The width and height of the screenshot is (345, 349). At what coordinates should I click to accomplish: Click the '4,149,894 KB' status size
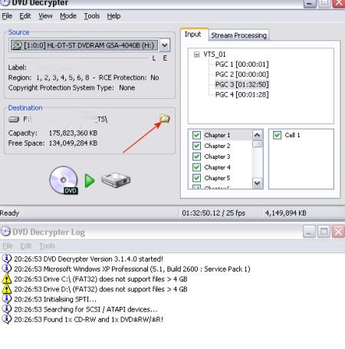coord(285,213)
